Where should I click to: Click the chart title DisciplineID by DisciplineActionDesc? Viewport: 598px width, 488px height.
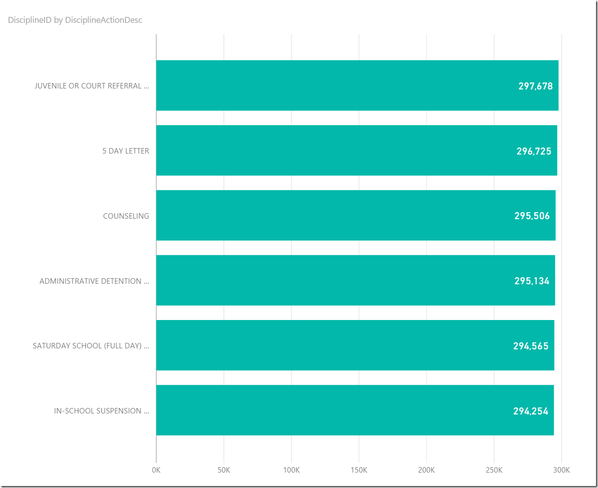(75, 20)
